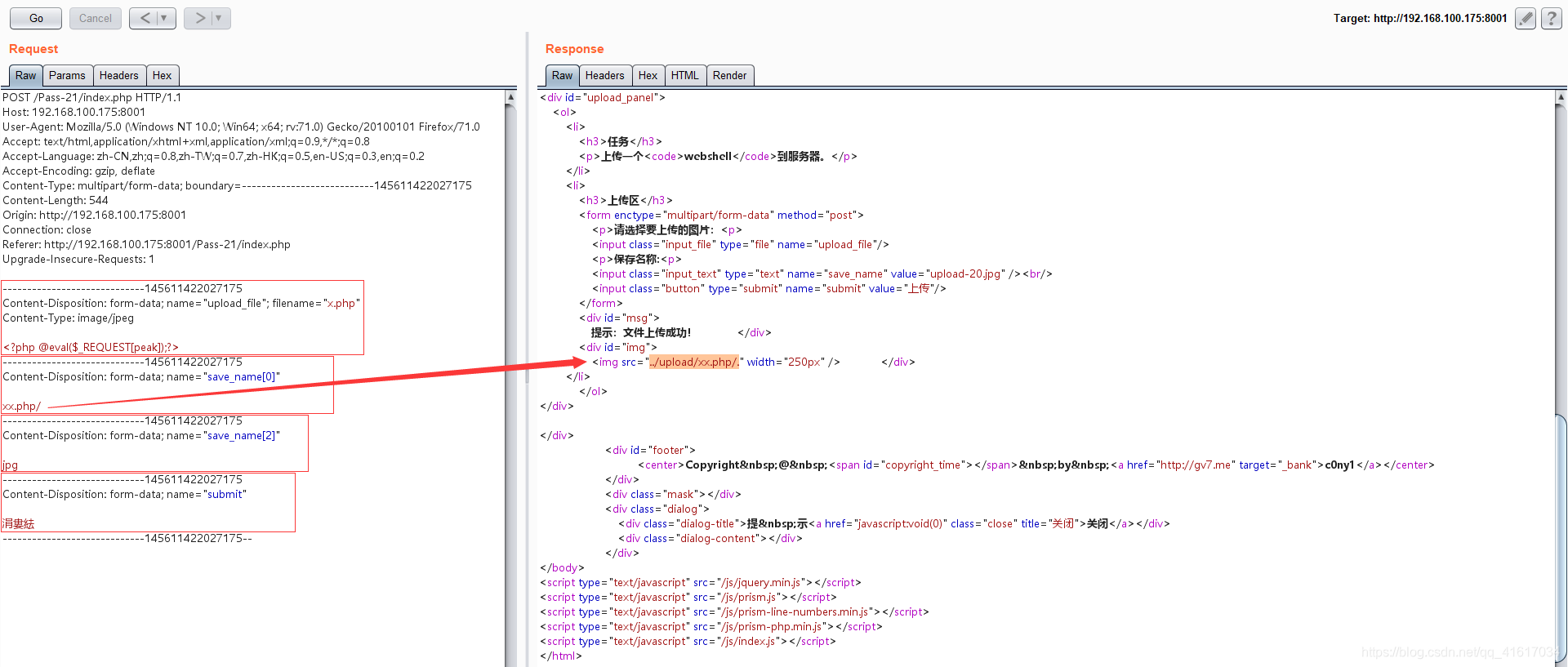Switch to the Response HTML tab
This screenshot has width=1568, height=667.
(x=685, y=75)
